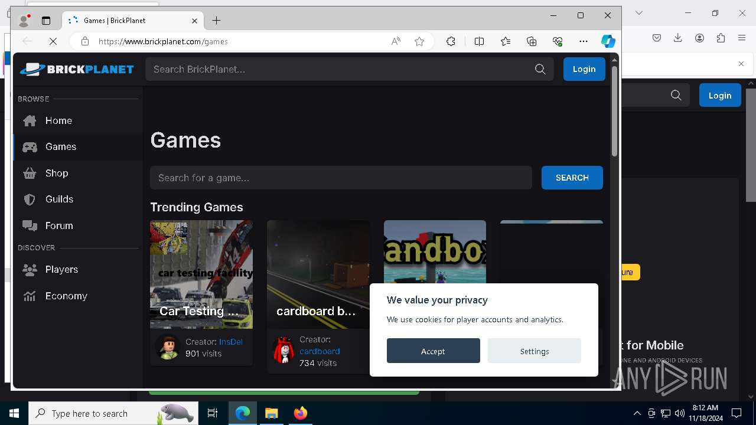
Task: Open Home in the sidebar
Action: (x=78, y=120)
